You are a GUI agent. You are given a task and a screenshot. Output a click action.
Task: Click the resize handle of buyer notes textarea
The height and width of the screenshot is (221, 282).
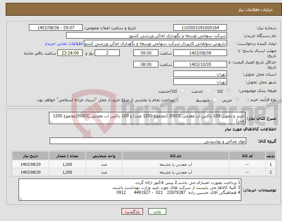(20, 199)
